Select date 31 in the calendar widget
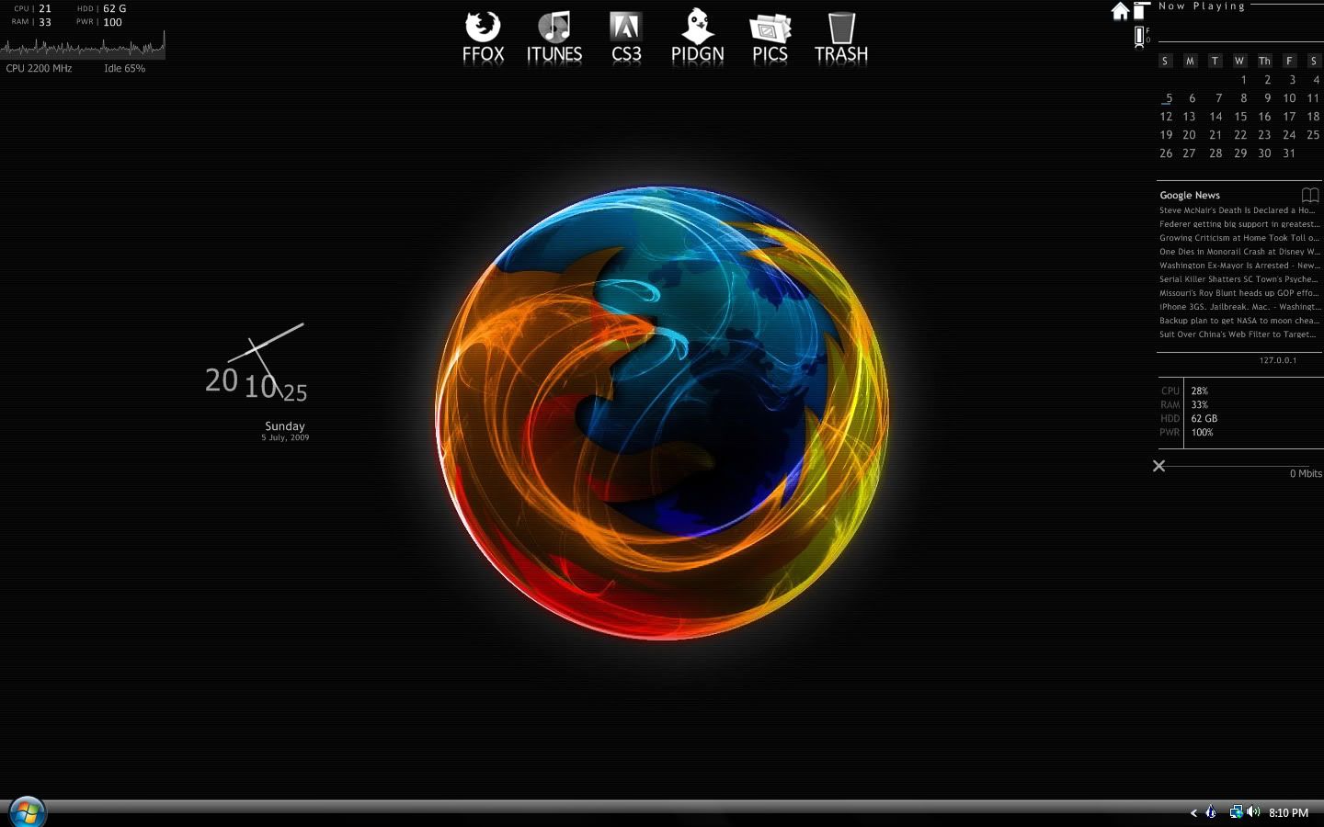 tap(1289, 153)
